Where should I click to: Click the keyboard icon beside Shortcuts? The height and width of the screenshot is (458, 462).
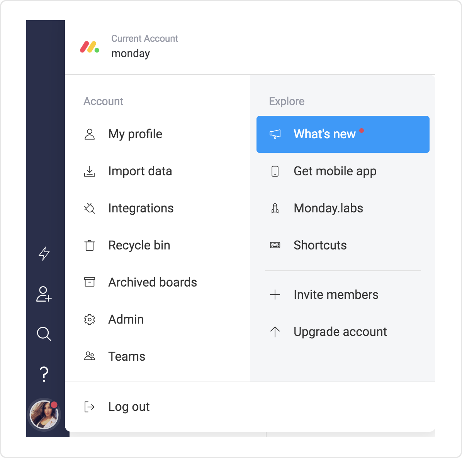pos(275,245)
